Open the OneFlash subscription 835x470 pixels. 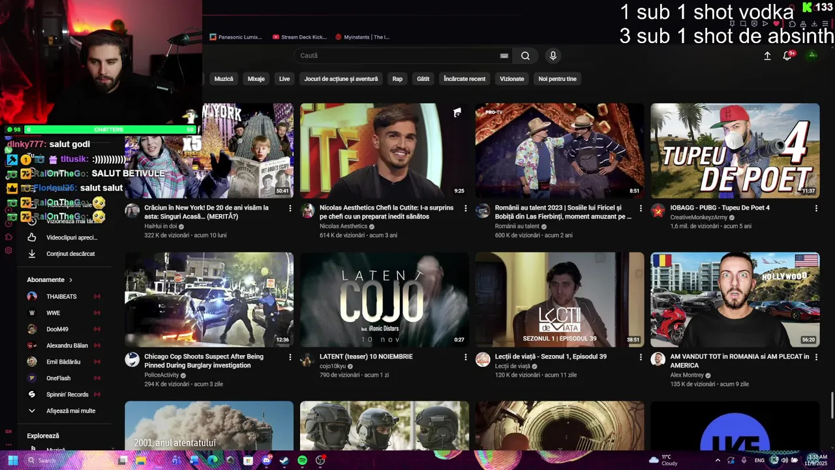pos(63,378)
